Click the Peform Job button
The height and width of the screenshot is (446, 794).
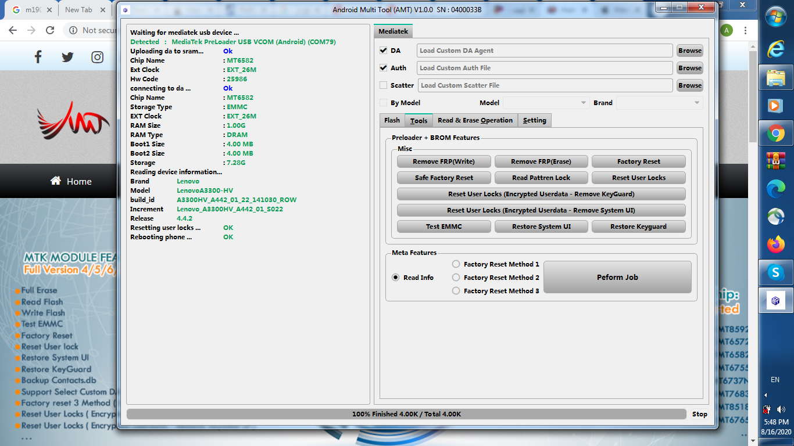pos(617,277)
